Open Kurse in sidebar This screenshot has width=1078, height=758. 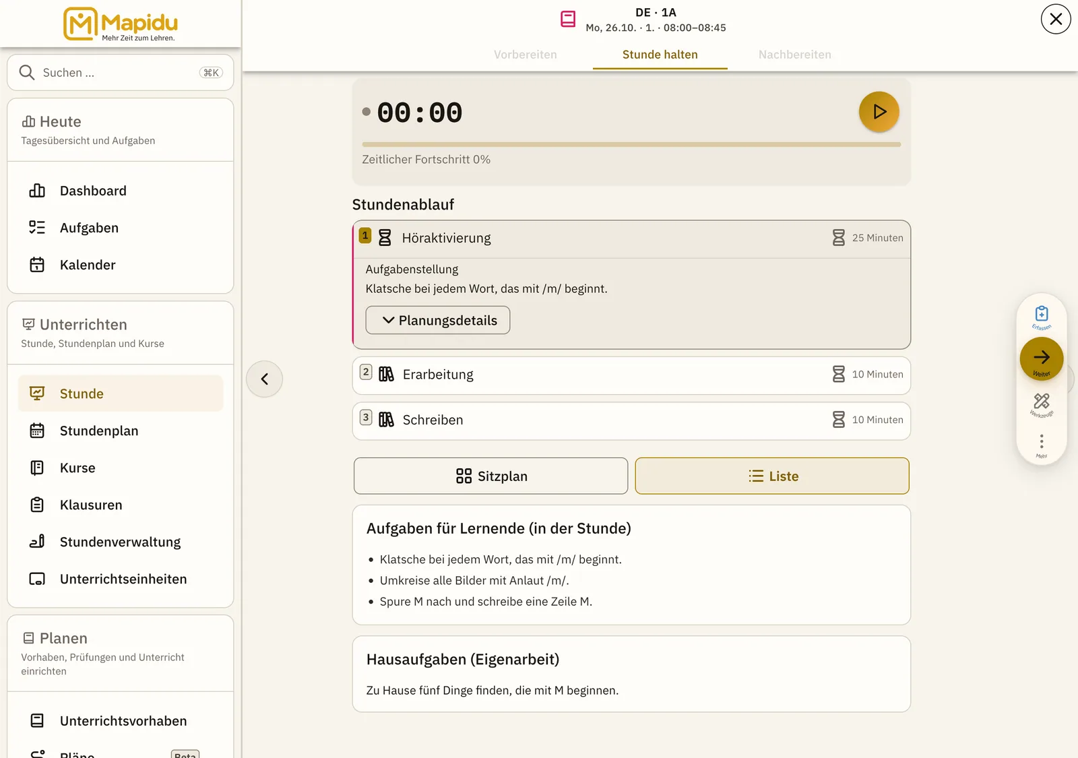point(121,468)
